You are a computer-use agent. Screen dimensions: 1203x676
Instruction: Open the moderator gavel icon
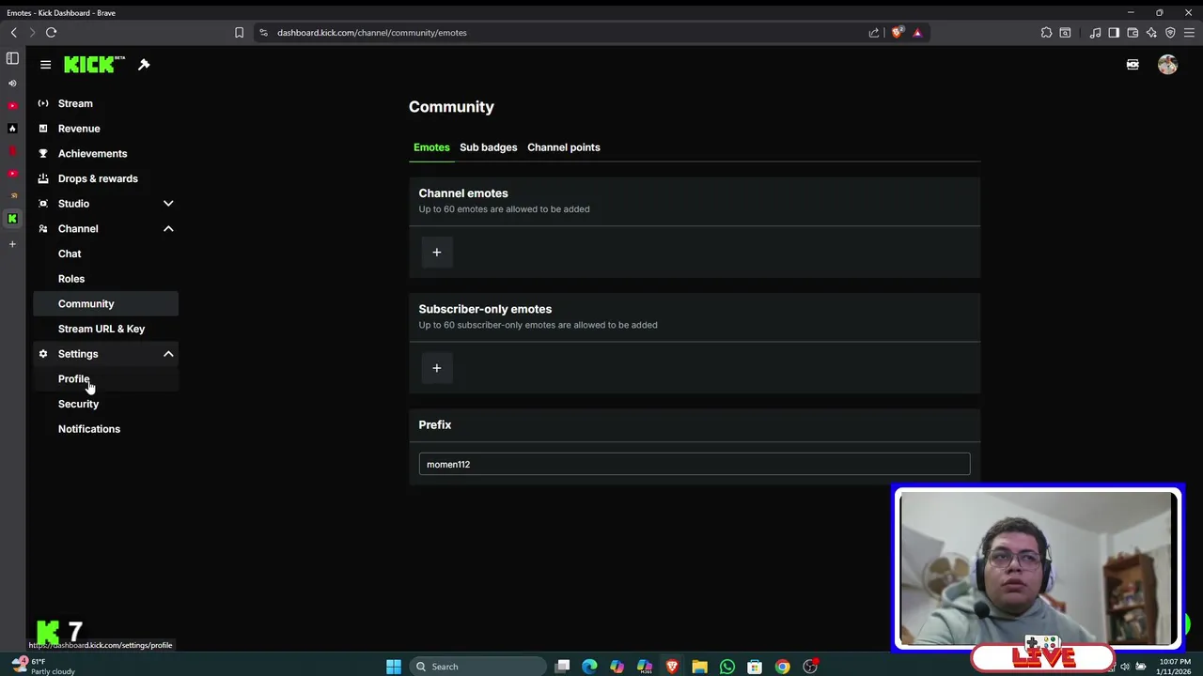(x=144, y=65)
